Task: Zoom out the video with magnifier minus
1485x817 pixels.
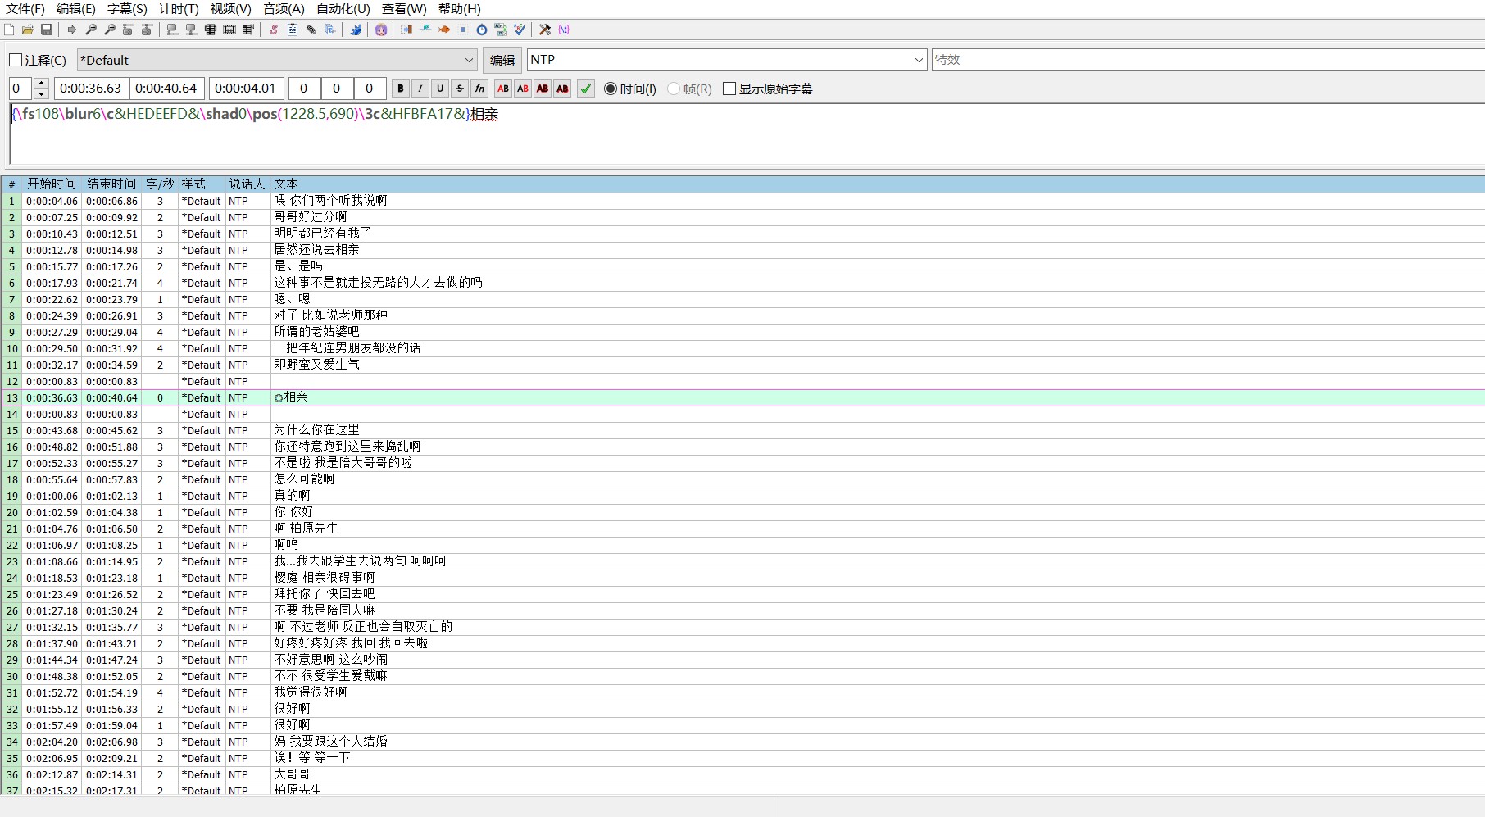Action: tap(110, 30)
